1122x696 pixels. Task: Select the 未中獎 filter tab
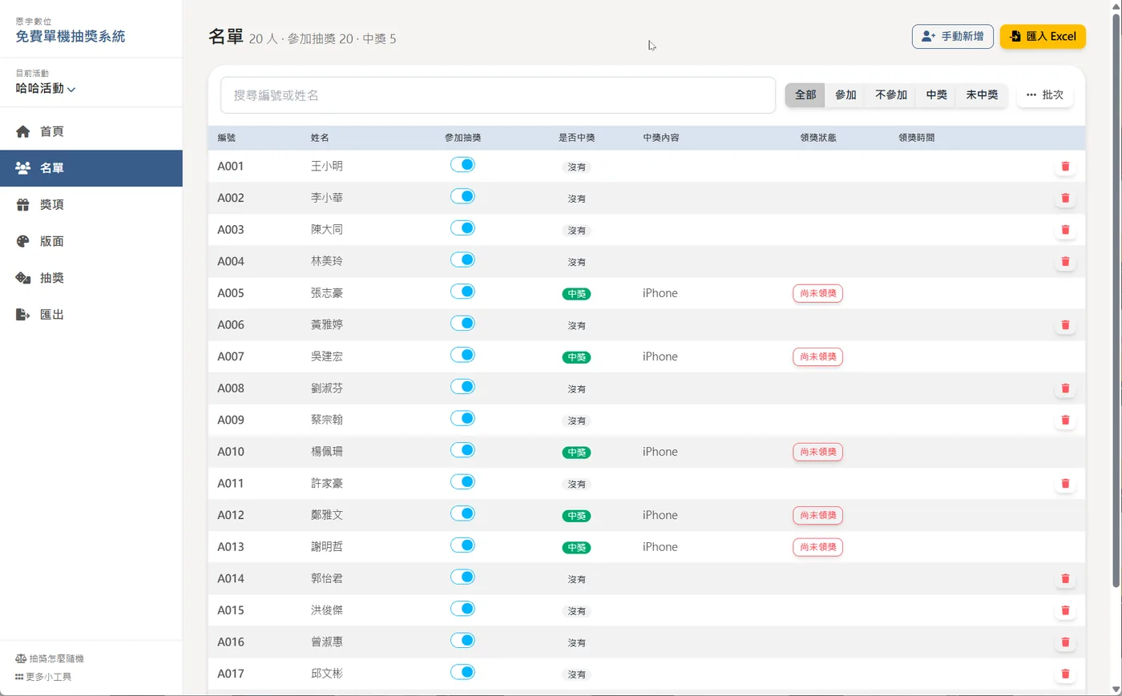coord(982,95)
